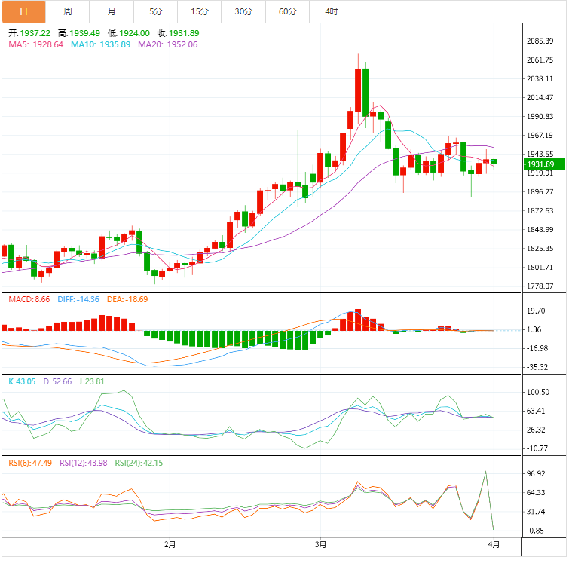Viewport: 575px width, 563px height.
Task: Click the 96.92 RSI axis label
Action: 536,474
